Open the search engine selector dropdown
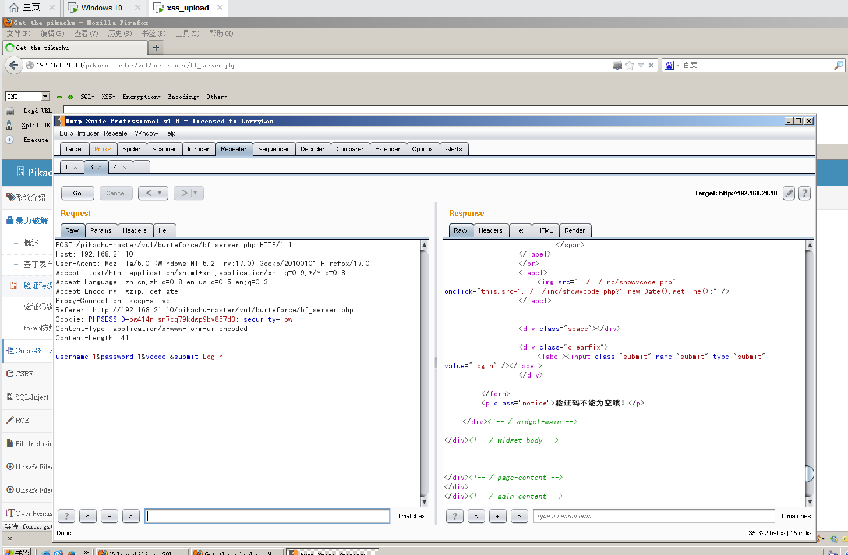This screenshot has width=848, height=555. 672,65
